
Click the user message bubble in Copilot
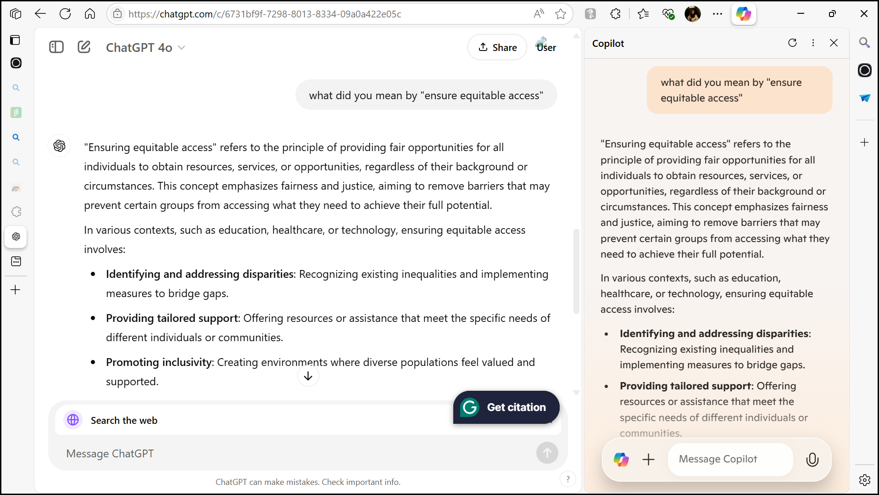[740, 90]
